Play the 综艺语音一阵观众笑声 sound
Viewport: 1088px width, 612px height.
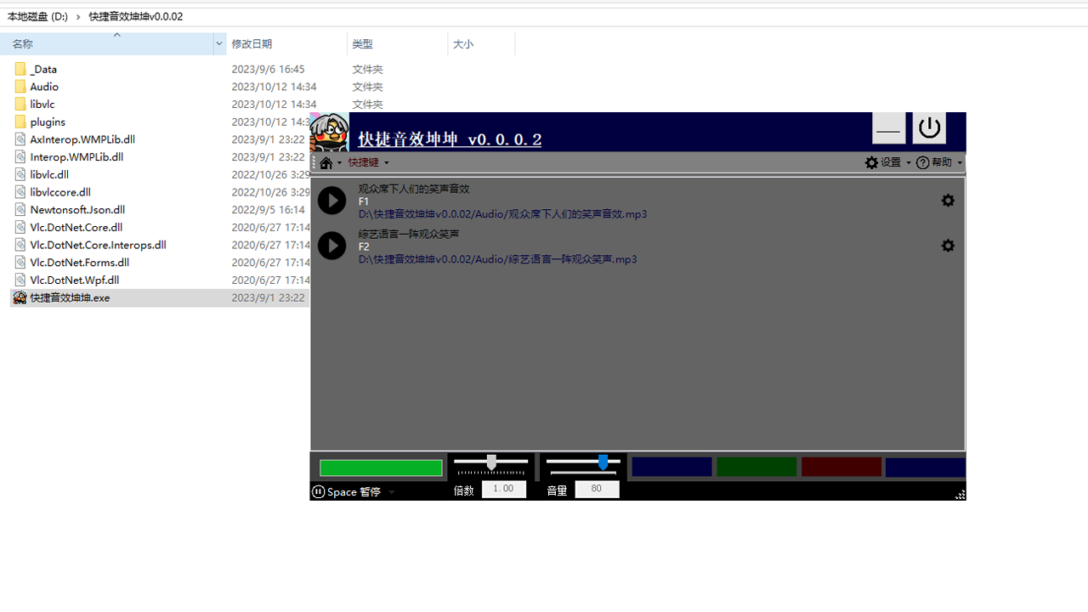[331, 246]
